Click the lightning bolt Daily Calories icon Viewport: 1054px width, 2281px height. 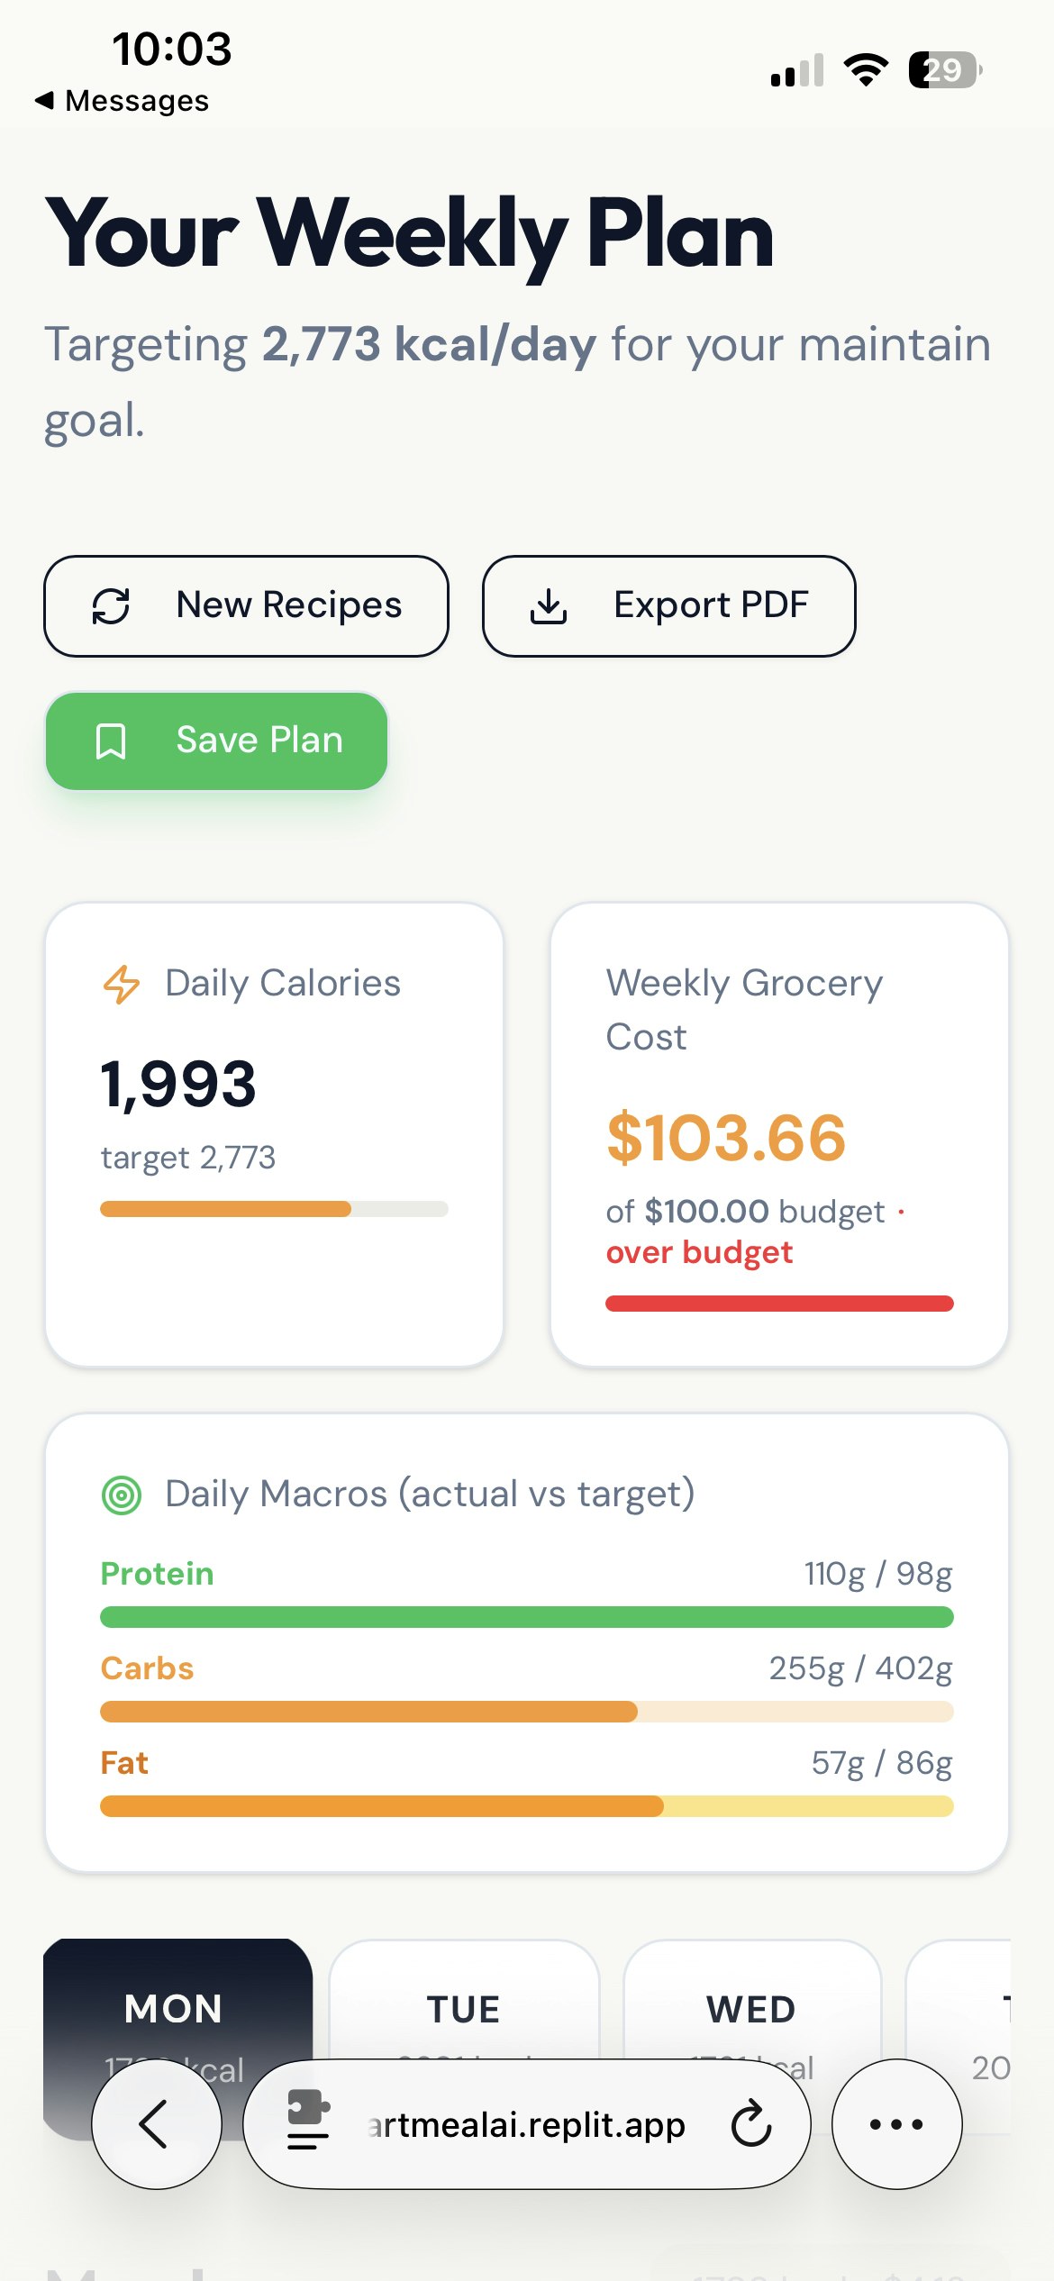point(122,984)
